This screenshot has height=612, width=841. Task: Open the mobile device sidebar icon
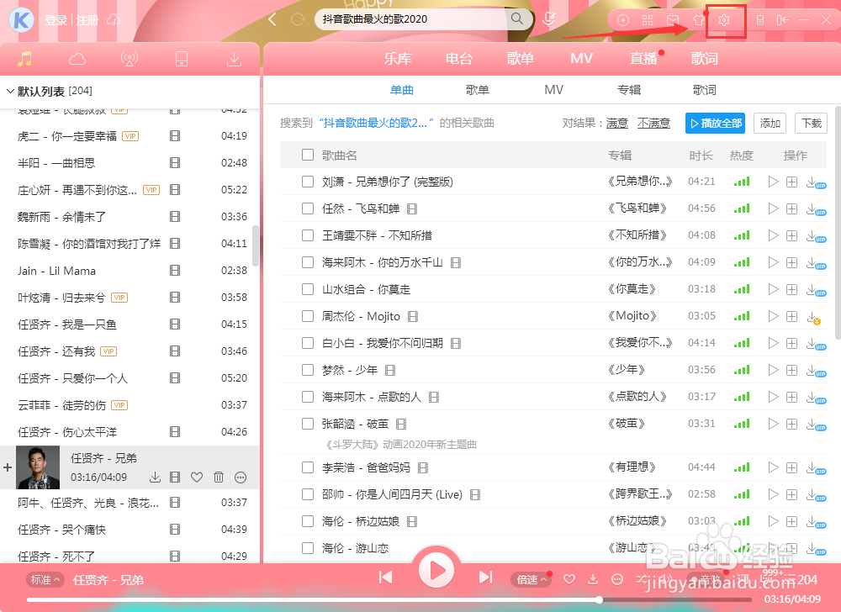[x=182, y=59]
